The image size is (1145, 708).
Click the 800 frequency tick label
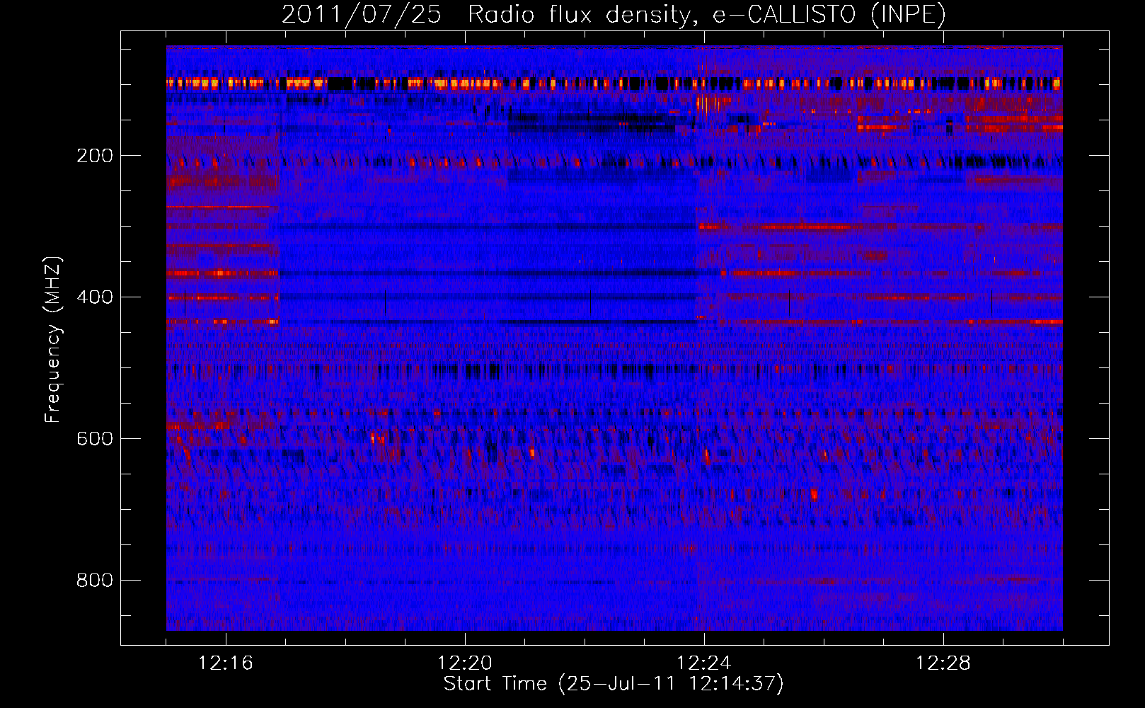click(94, 581)
